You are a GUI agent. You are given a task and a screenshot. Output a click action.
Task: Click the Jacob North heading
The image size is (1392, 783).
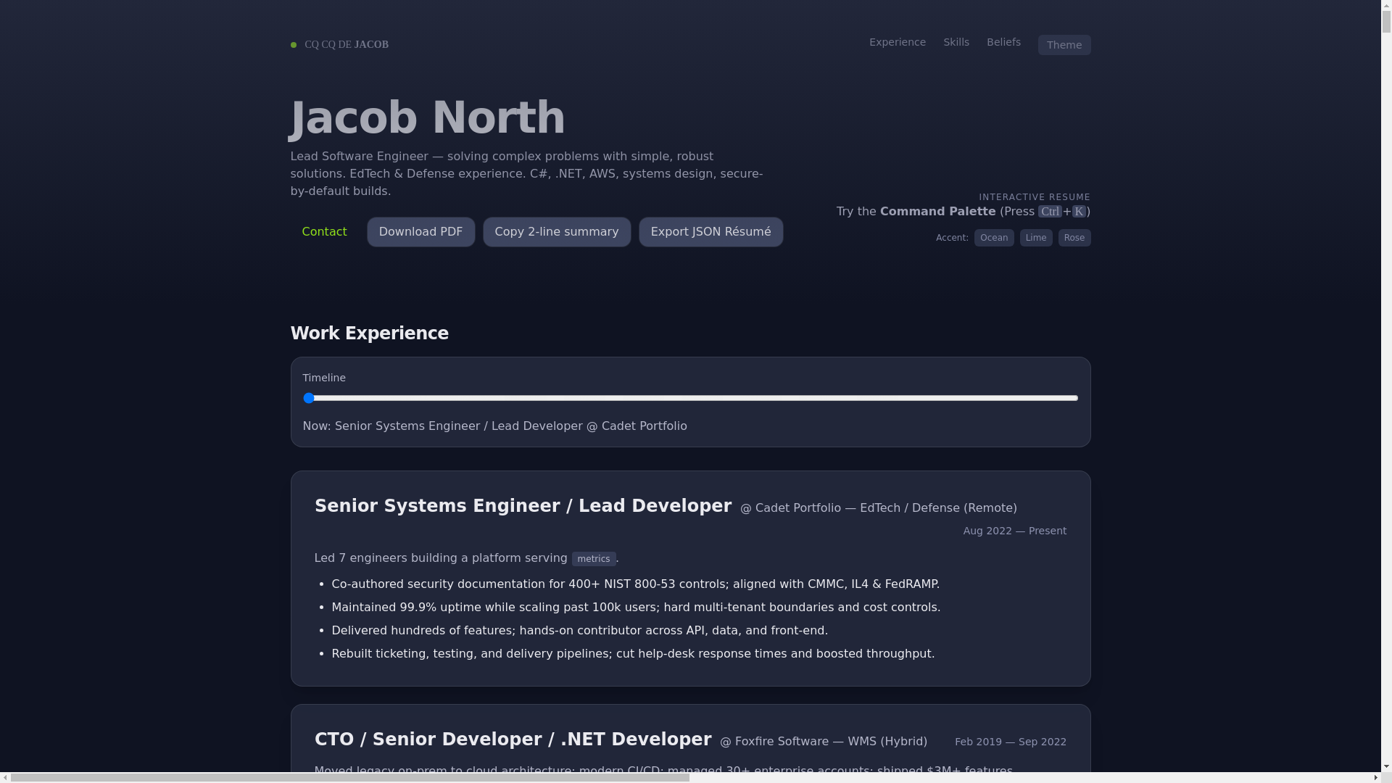pos(427,118)
